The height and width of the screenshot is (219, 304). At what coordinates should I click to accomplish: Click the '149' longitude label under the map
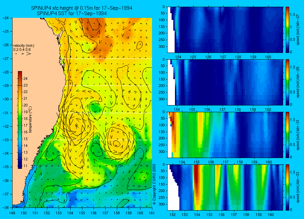[x=12, y=213]
